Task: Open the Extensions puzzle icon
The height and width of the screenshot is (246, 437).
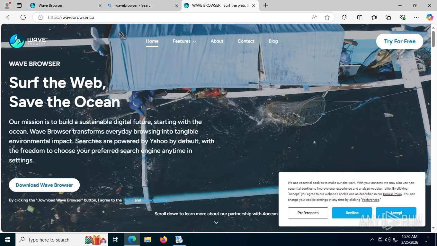Action: click(344, 17)
